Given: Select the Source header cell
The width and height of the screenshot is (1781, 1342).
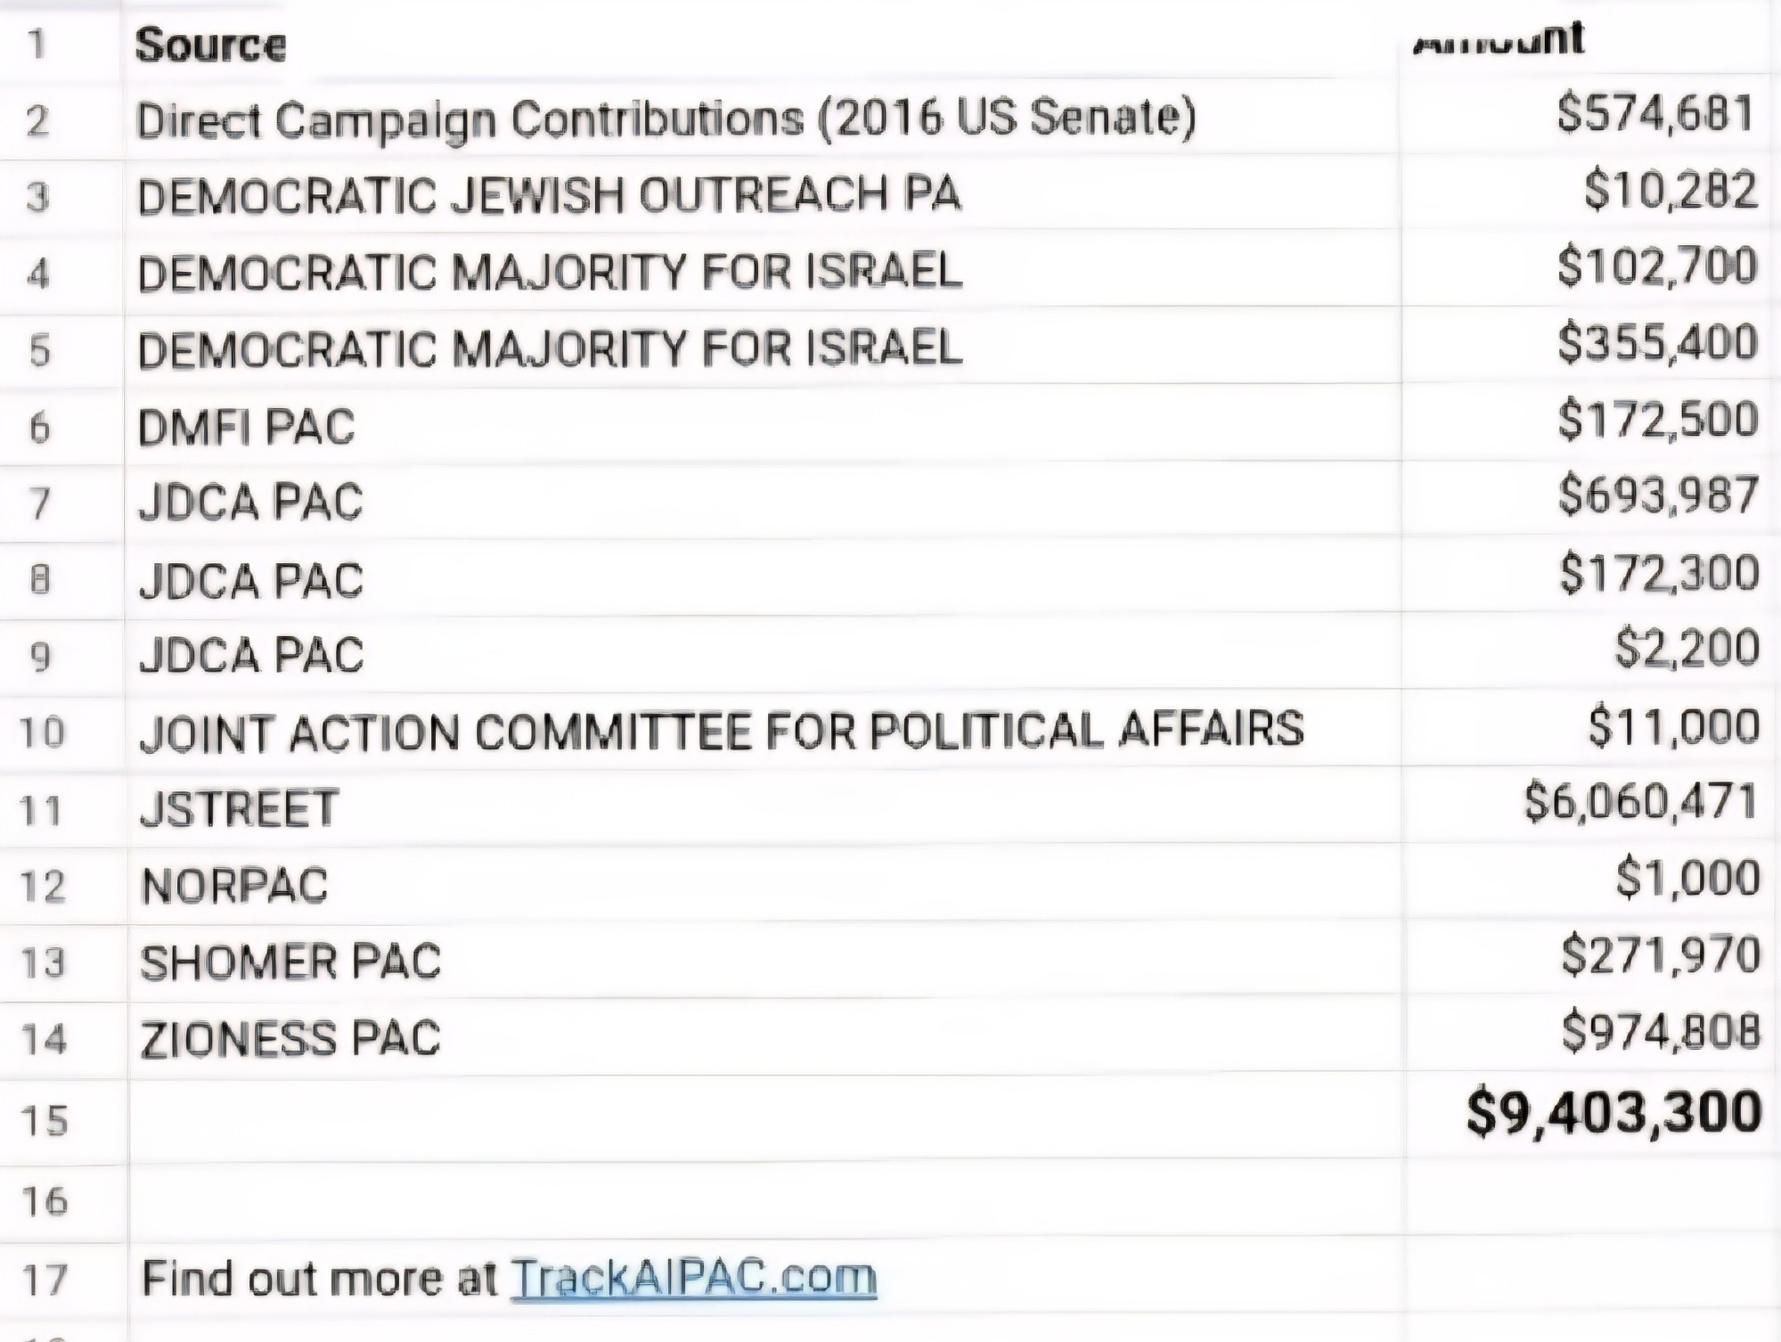Looking at the screenshot, I should (210, 45).
